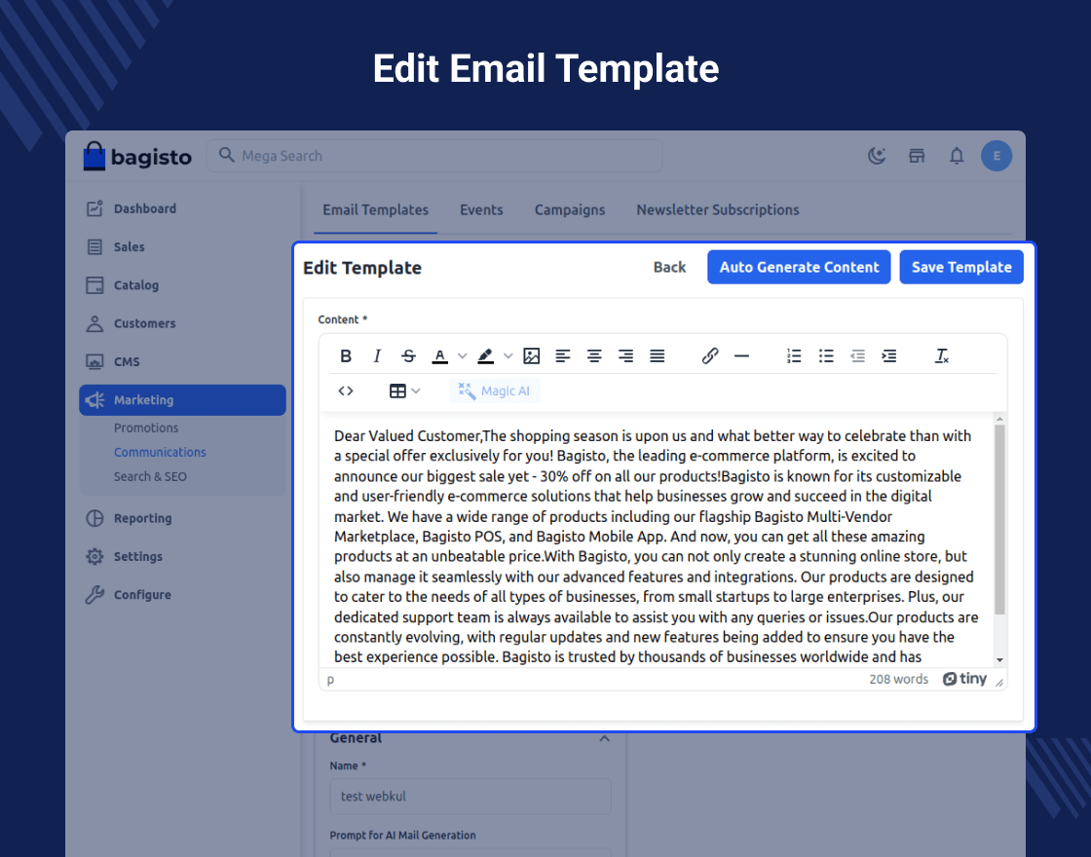Switch to Events tab
The image size is (1091, 857).
pyautogui.click(x=481, y=210)
